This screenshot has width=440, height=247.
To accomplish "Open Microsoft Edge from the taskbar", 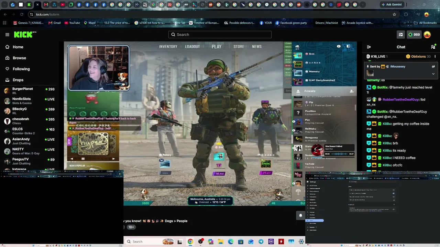I will pyautogui.click(x=231, y=242).
